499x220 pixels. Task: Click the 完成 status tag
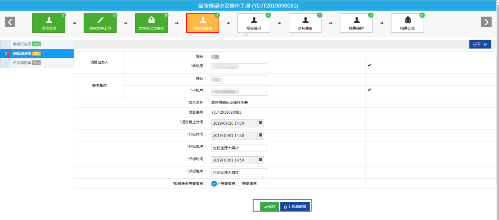(x=37, y=44)
